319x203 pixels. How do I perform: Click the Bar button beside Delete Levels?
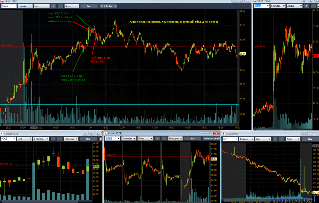coord(193,138)
